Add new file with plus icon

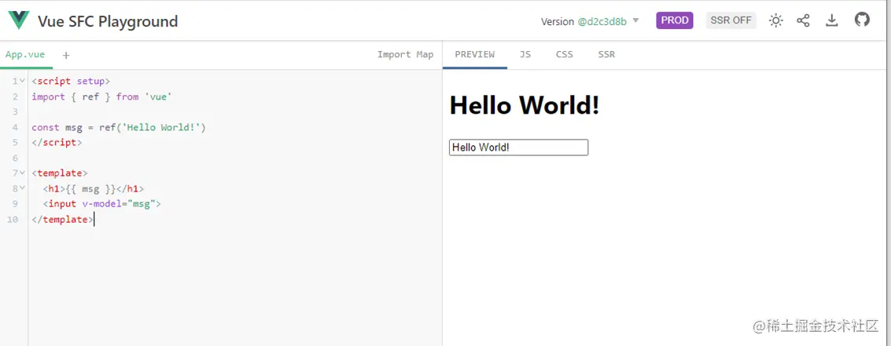[66, 55]
